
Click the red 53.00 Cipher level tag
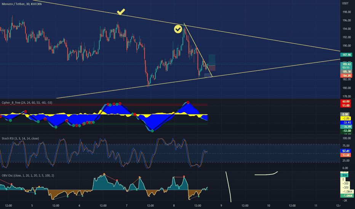point(346,106)
